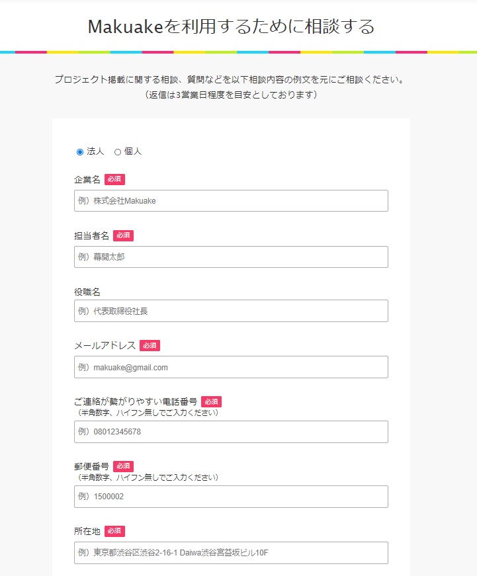Click the メールアドレス field label
The height and width of the screenshot is (576, 477).
point(105,346)
